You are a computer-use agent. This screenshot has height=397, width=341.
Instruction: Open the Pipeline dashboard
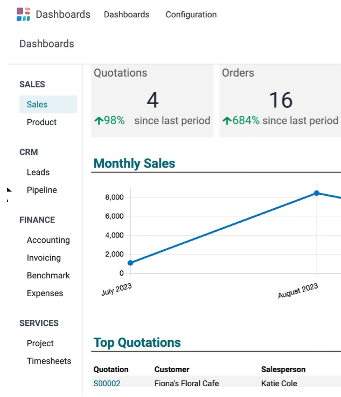point(41,190)
